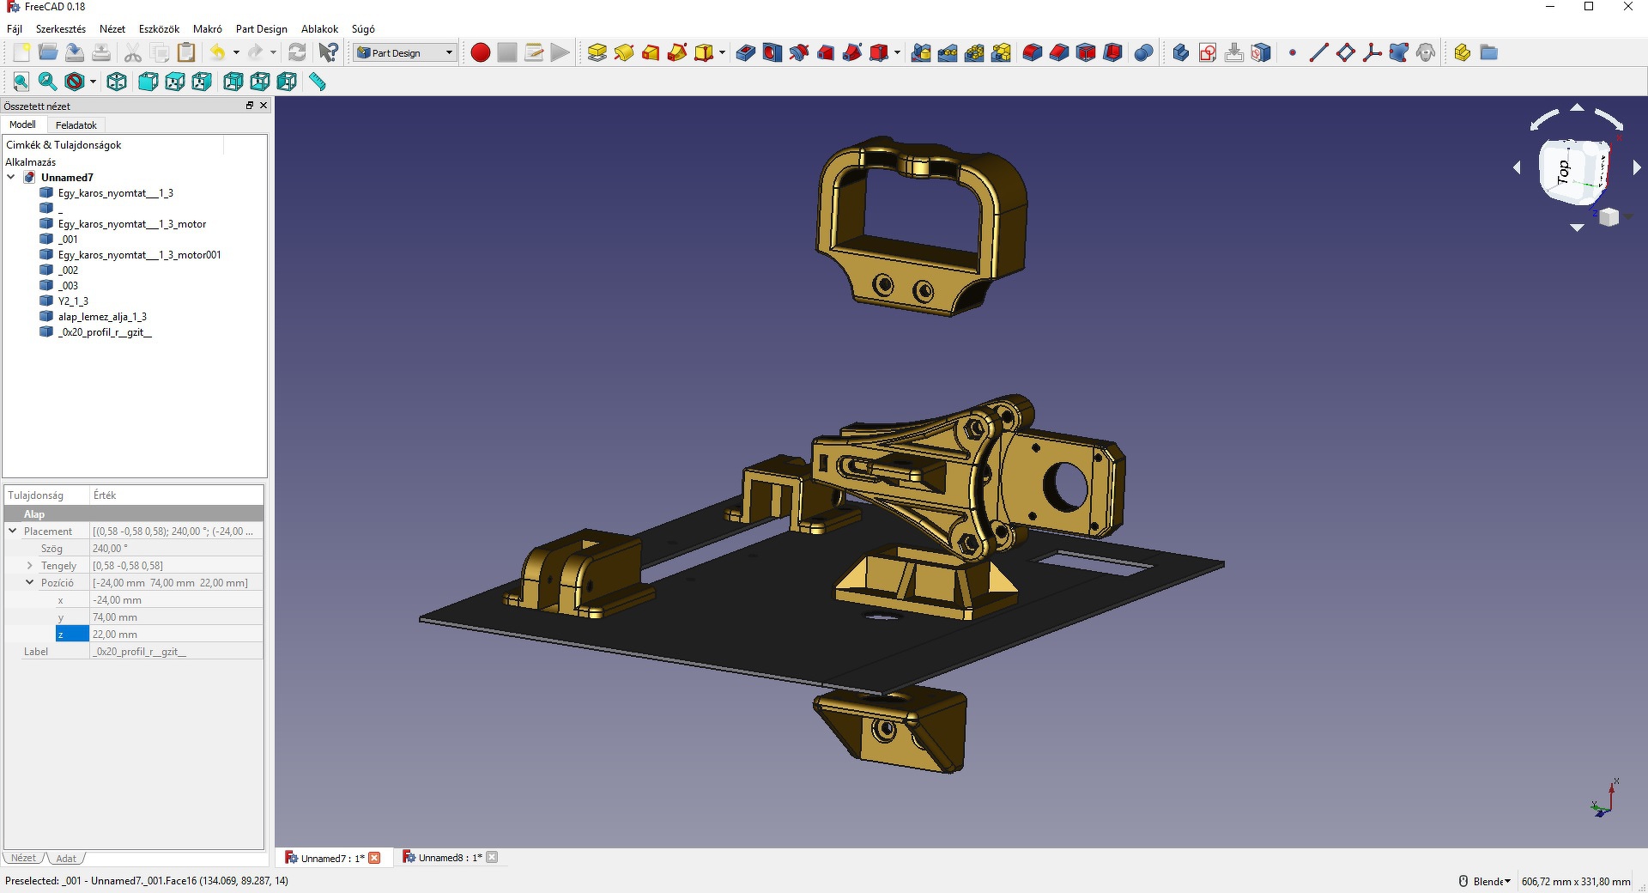Click the Refresh recompute icon
Screen dimensions: 1648x893
(297, 53)
